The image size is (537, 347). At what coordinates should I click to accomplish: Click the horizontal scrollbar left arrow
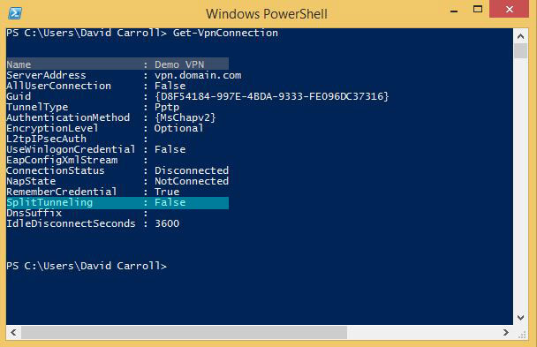coord(14,332)
